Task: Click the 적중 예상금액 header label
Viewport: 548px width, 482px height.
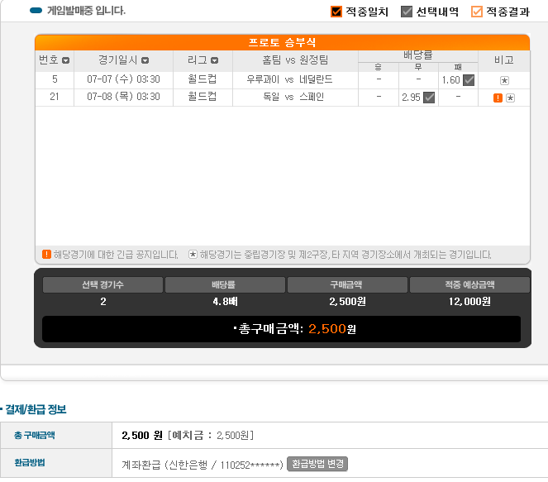Action: pos(469,285)
